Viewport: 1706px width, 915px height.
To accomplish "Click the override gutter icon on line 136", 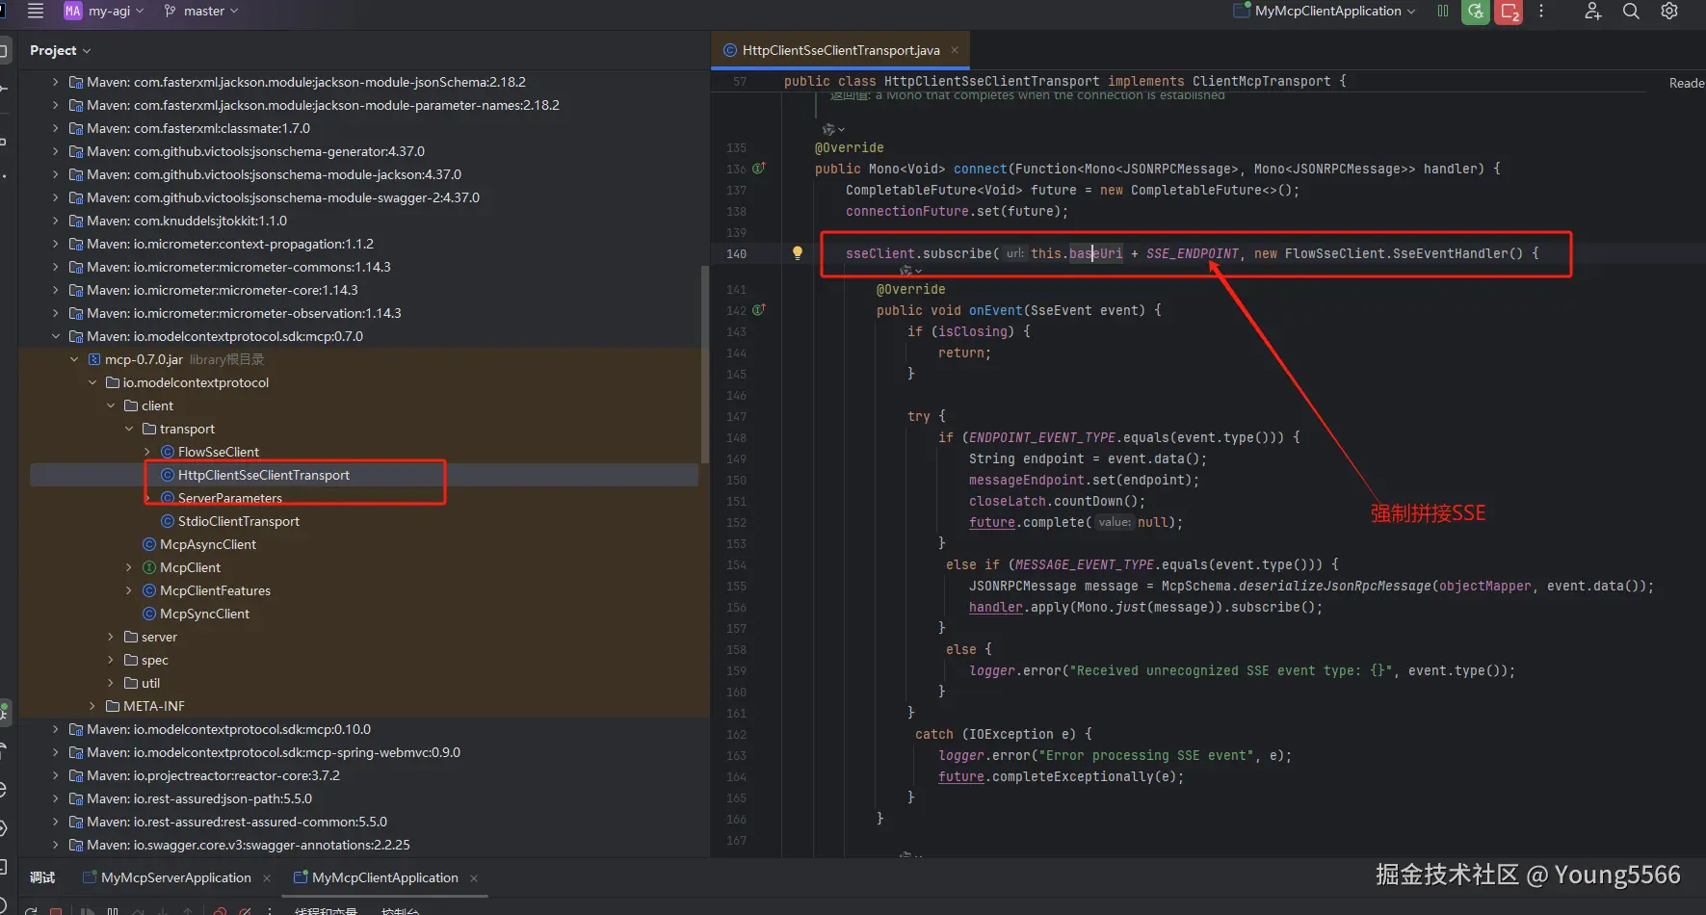I will click(759, 169).
